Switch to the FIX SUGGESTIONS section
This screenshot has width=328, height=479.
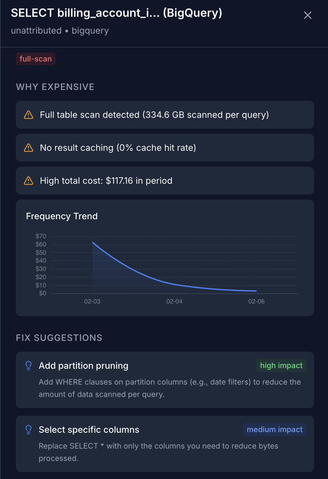click(x=59, y=338)
